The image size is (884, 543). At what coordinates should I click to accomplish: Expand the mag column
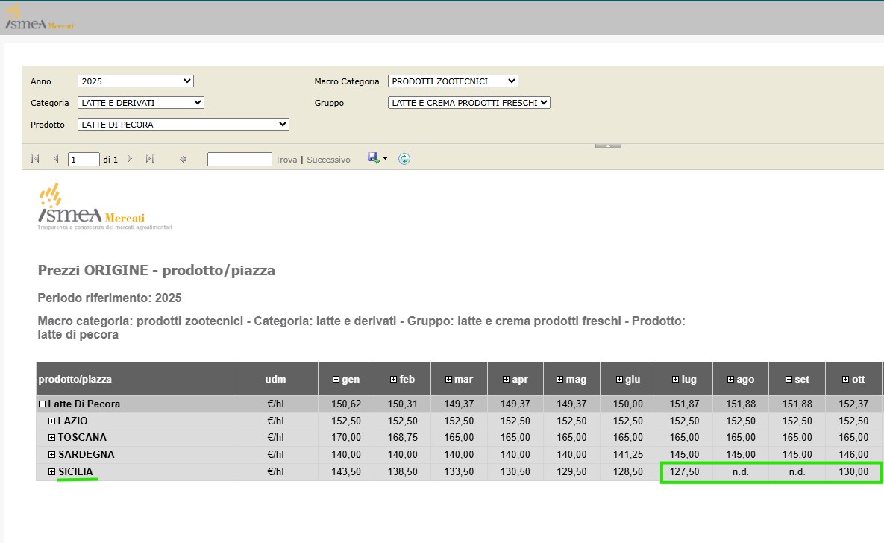[x=559, y=380]
